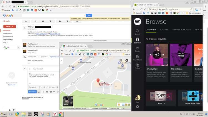Open Follow in the Spotify sidebar
Image resolution: width=208 pixels, height=117 pixels.
click(x=138, y=66)
